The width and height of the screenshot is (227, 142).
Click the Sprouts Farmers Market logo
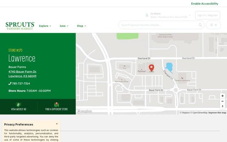(x=20, y=26)
